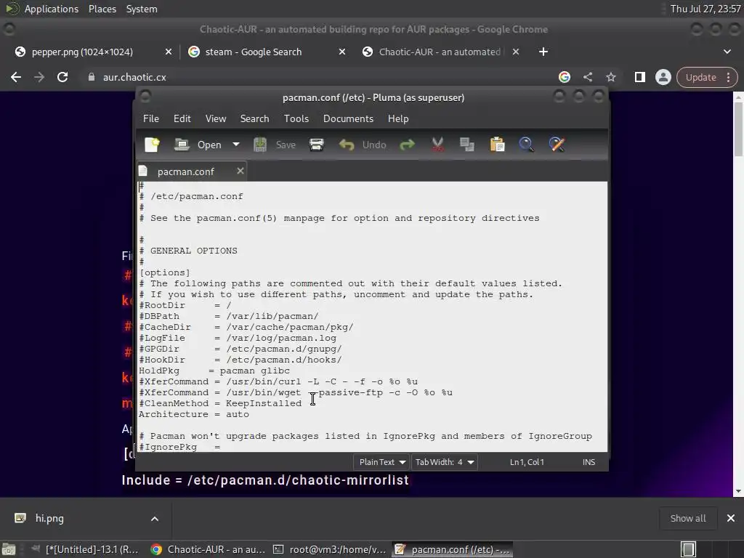Image resolution: width=744 pixels, height=558 pixels.
Task: Click the workspace switcher in bottom panel
Action: pyautogui.click(x=688, y=549)
